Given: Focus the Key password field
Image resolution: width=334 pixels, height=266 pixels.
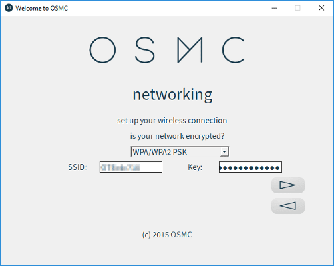Looking at the screenshot, I should coord(251,167).
